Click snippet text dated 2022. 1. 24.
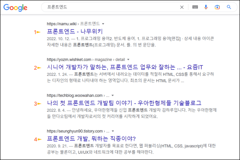This screenshot has height=160, width=240. click(x=130, y=77)
